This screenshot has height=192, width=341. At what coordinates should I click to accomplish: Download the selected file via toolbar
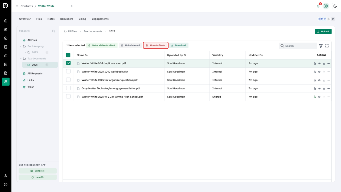(x=178, y=45)
